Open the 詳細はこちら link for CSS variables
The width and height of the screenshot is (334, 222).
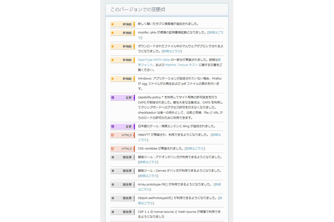pyautogui.click(x=195, y=149)
